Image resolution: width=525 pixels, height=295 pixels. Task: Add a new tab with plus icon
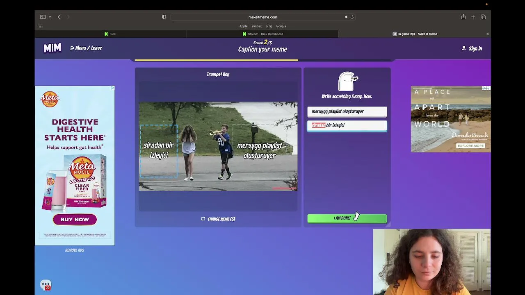click(473, 17)
